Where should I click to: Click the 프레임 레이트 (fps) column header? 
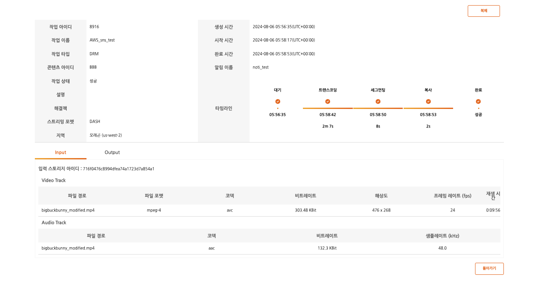click(452, 196)
